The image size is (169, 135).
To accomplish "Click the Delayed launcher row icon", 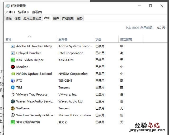I will coord(13,53).
